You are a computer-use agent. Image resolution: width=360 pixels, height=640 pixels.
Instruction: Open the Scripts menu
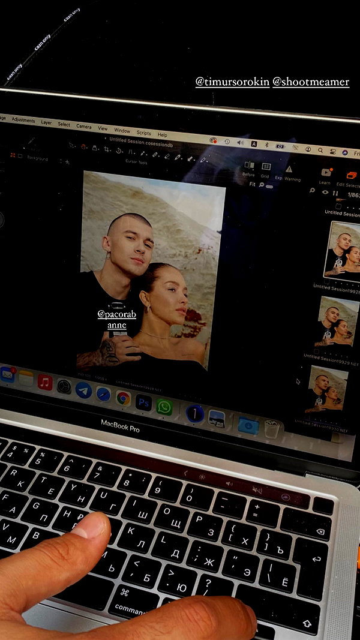[x=143, y=133]
